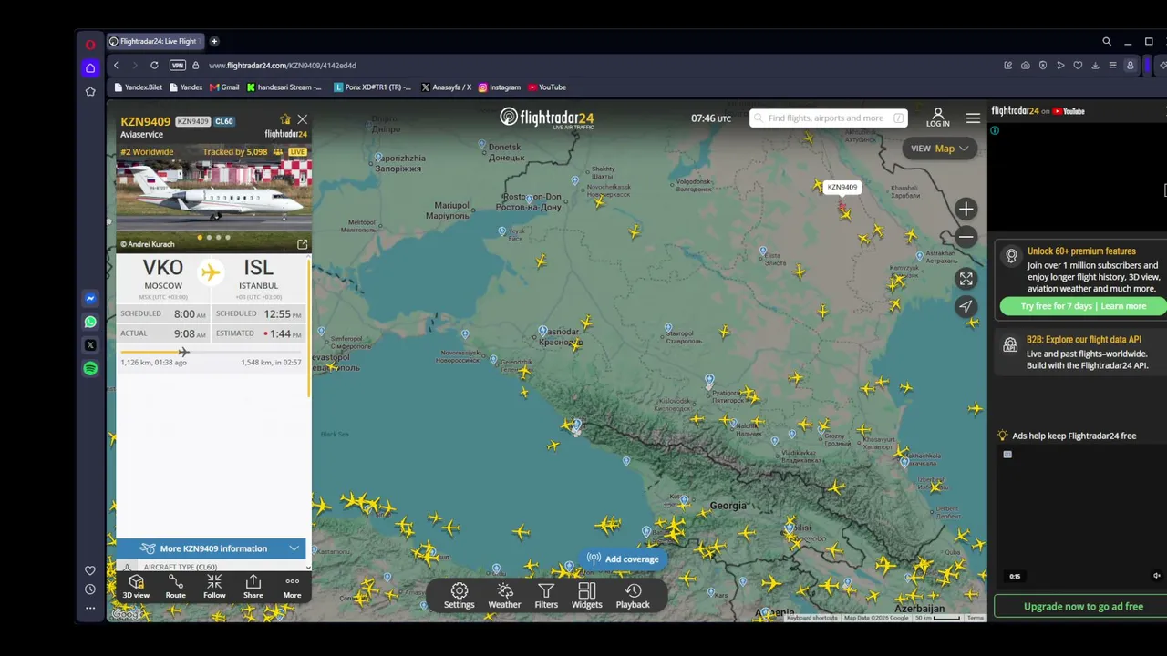1167x656 pixels.
Task: Open the Opera sidebar bookmarks star
Action: pos(90,91)
